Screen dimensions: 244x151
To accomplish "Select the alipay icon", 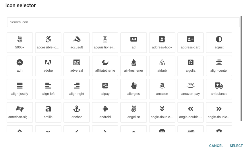I will tap(105, 89).
